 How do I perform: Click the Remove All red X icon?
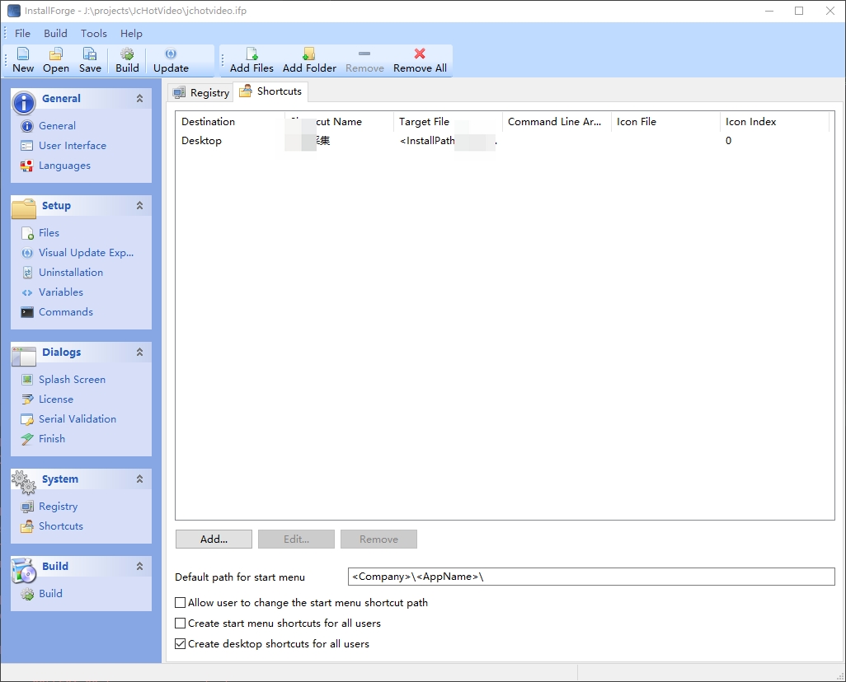pos(420,54)
